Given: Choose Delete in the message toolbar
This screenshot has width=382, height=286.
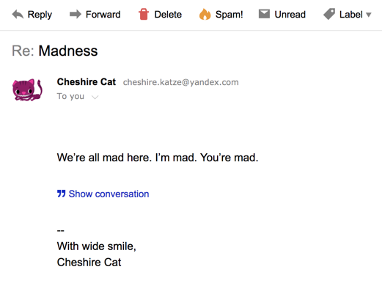Looking at the screenshot, I should [168, 15].
